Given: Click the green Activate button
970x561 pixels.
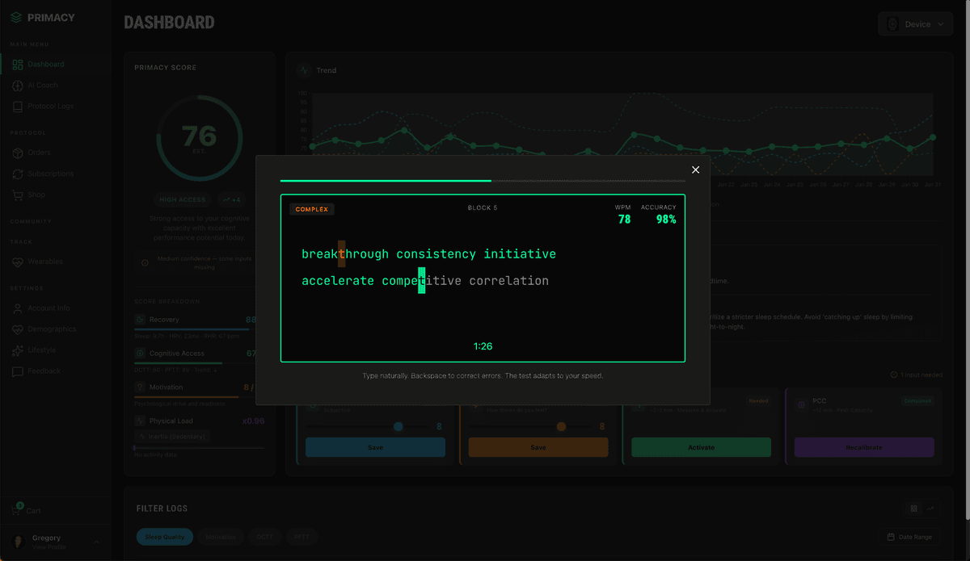Looking at the screenshot, I should pyautogui.click(x=700, y=446).
